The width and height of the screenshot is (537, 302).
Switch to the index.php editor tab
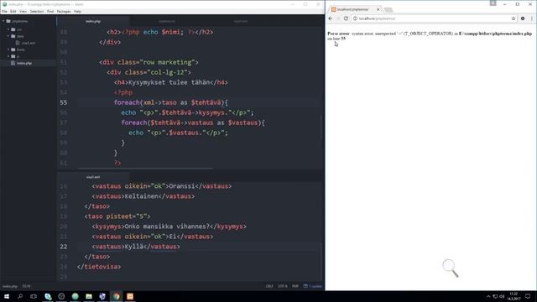(x=93, y=21)
